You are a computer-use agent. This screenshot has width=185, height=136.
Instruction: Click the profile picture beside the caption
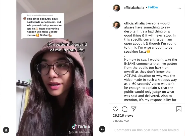116,25
